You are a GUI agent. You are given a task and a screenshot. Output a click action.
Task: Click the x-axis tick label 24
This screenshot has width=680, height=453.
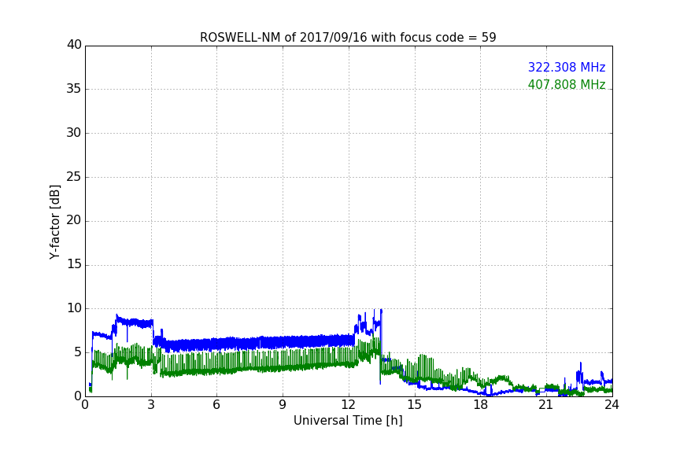[612, 405]
